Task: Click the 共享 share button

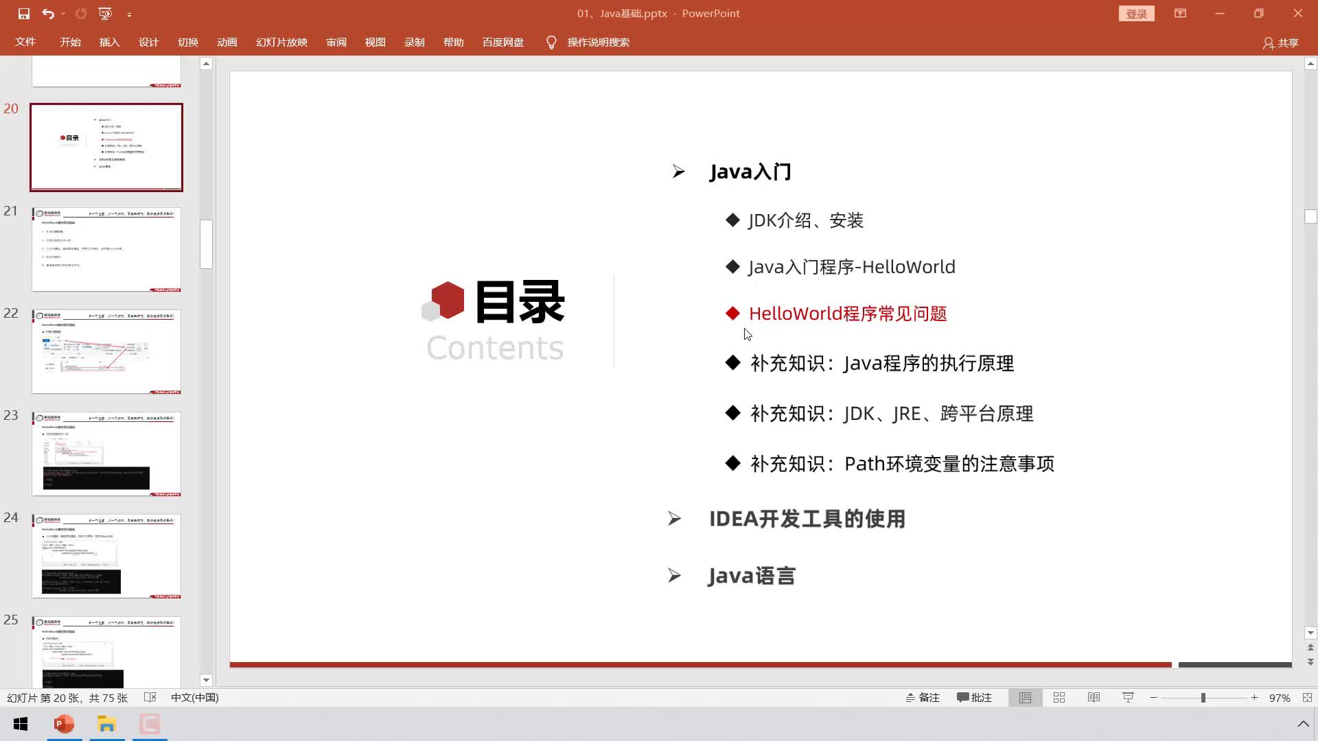Action: (x=1281, y=43)
